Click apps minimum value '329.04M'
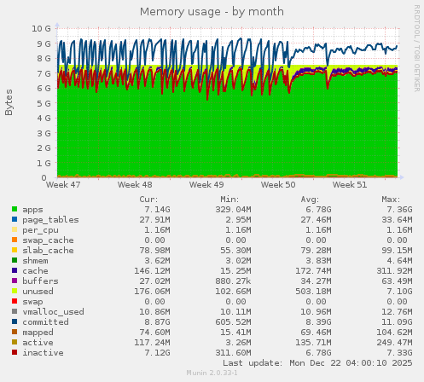 [233, 210]
